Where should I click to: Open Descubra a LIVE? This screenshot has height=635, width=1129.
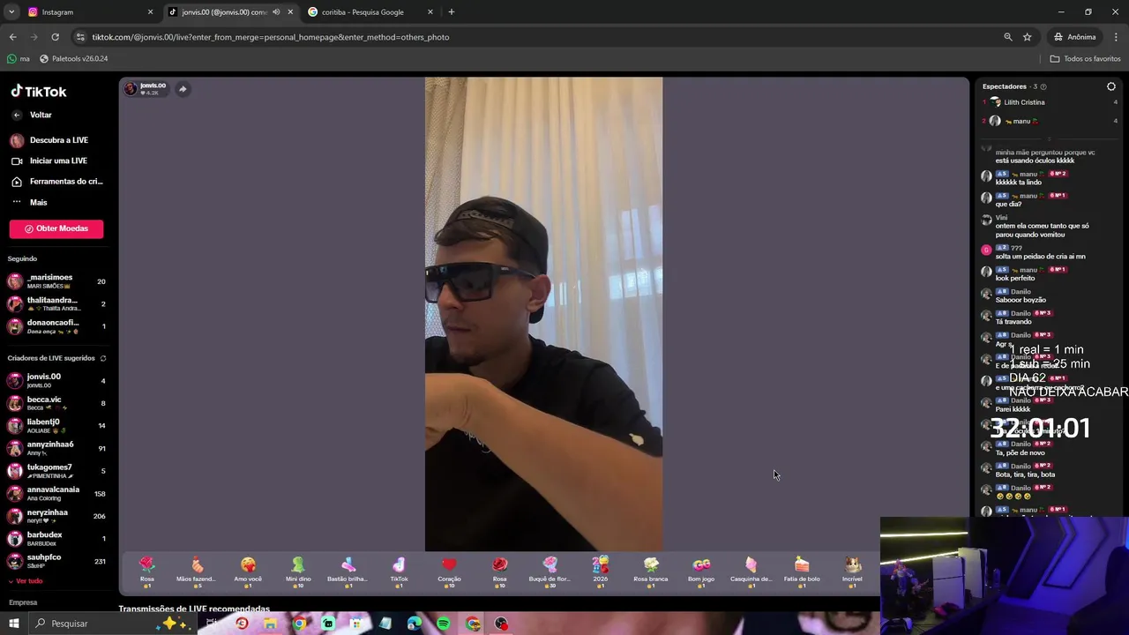point(49,140)
